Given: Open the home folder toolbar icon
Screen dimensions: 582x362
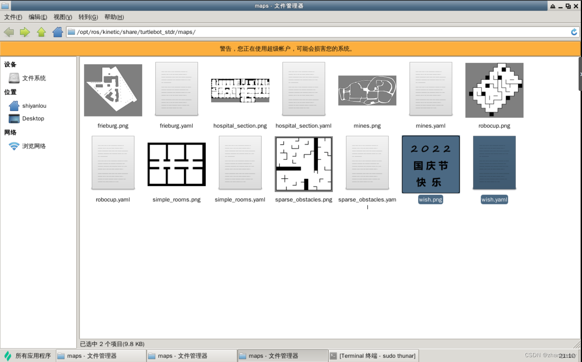Looking at the screenshot, I should (58, 32).
